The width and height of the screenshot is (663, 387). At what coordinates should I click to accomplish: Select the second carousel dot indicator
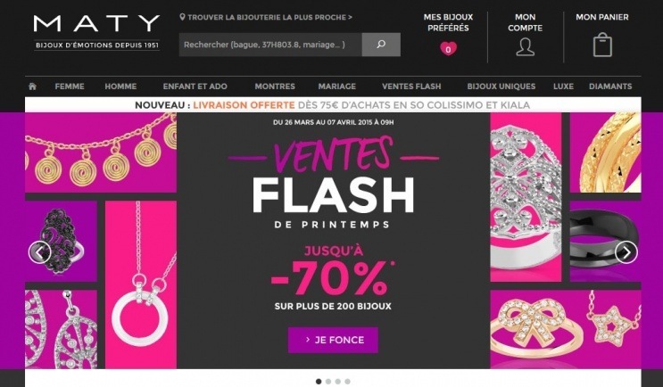point(328,382)
